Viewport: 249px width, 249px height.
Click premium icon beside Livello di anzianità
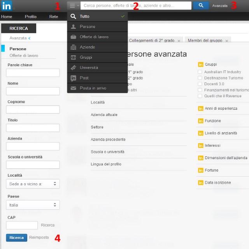[x=201, y=133]
